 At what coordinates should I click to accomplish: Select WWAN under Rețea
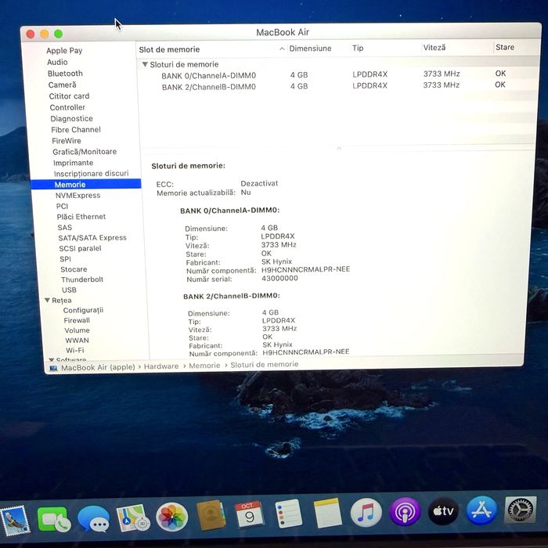(x=77, y=341)
